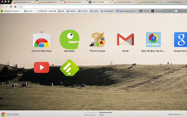Click the red window close button
Screen dimensions: 187x117
[x=2, y=1]
